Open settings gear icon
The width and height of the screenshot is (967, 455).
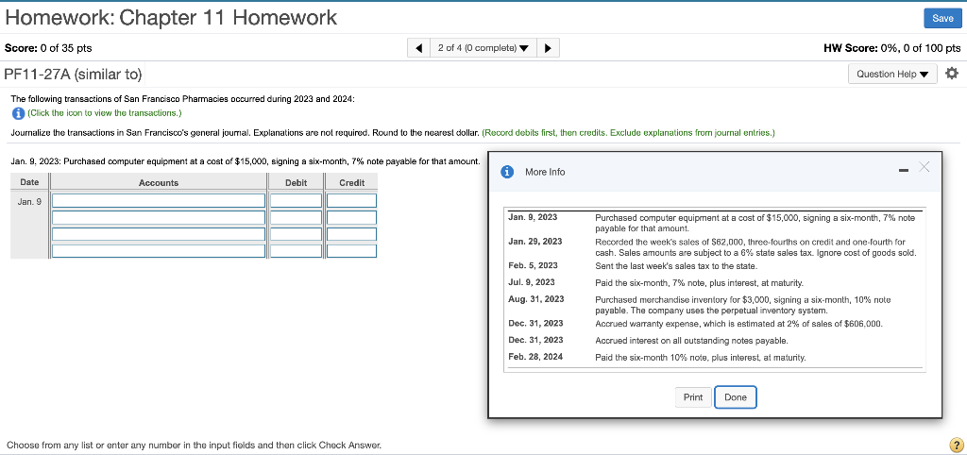(952, 74)
